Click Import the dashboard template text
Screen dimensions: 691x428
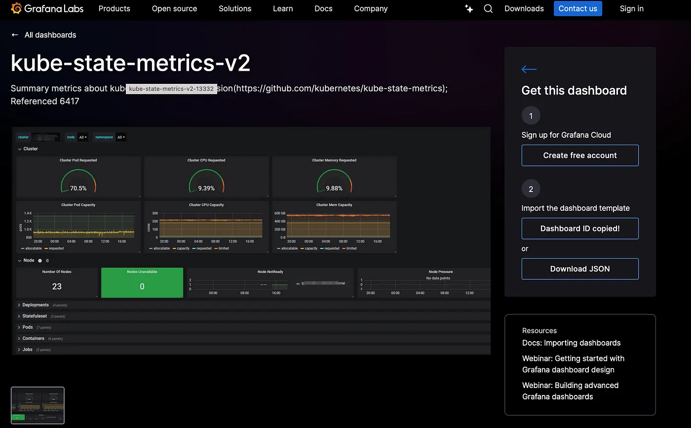click(x=576, y=208)
